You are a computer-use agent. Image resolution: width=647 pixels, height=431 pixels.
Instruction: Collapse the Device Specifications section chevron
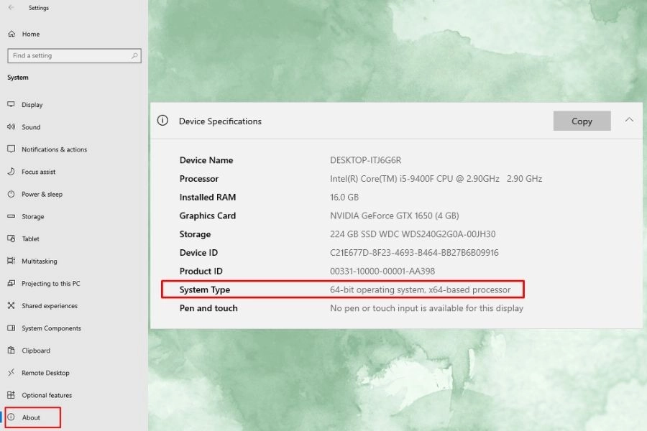point(629,120)
